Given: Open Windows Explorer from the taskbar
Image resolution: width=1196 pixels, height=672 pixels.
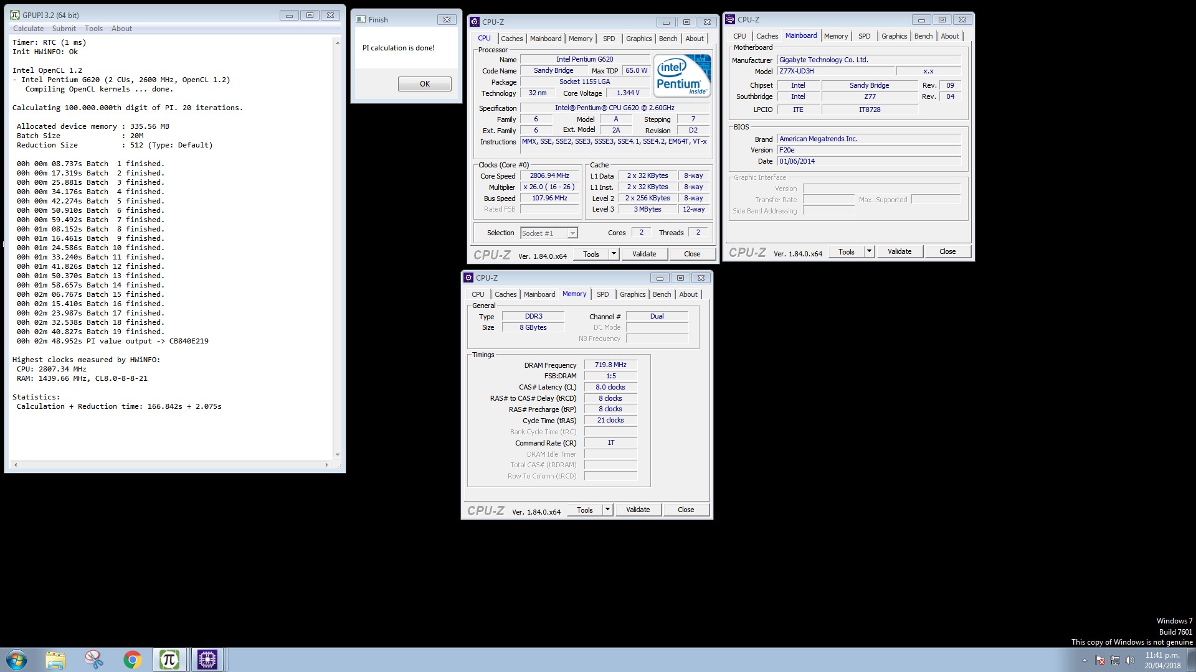Looking at the screenshot, I should click(55, 660).
